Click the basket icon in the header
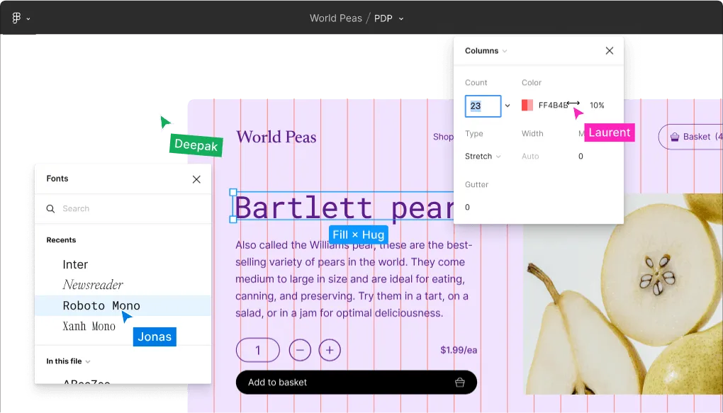 pyautogui.click(x=675, y=137)
